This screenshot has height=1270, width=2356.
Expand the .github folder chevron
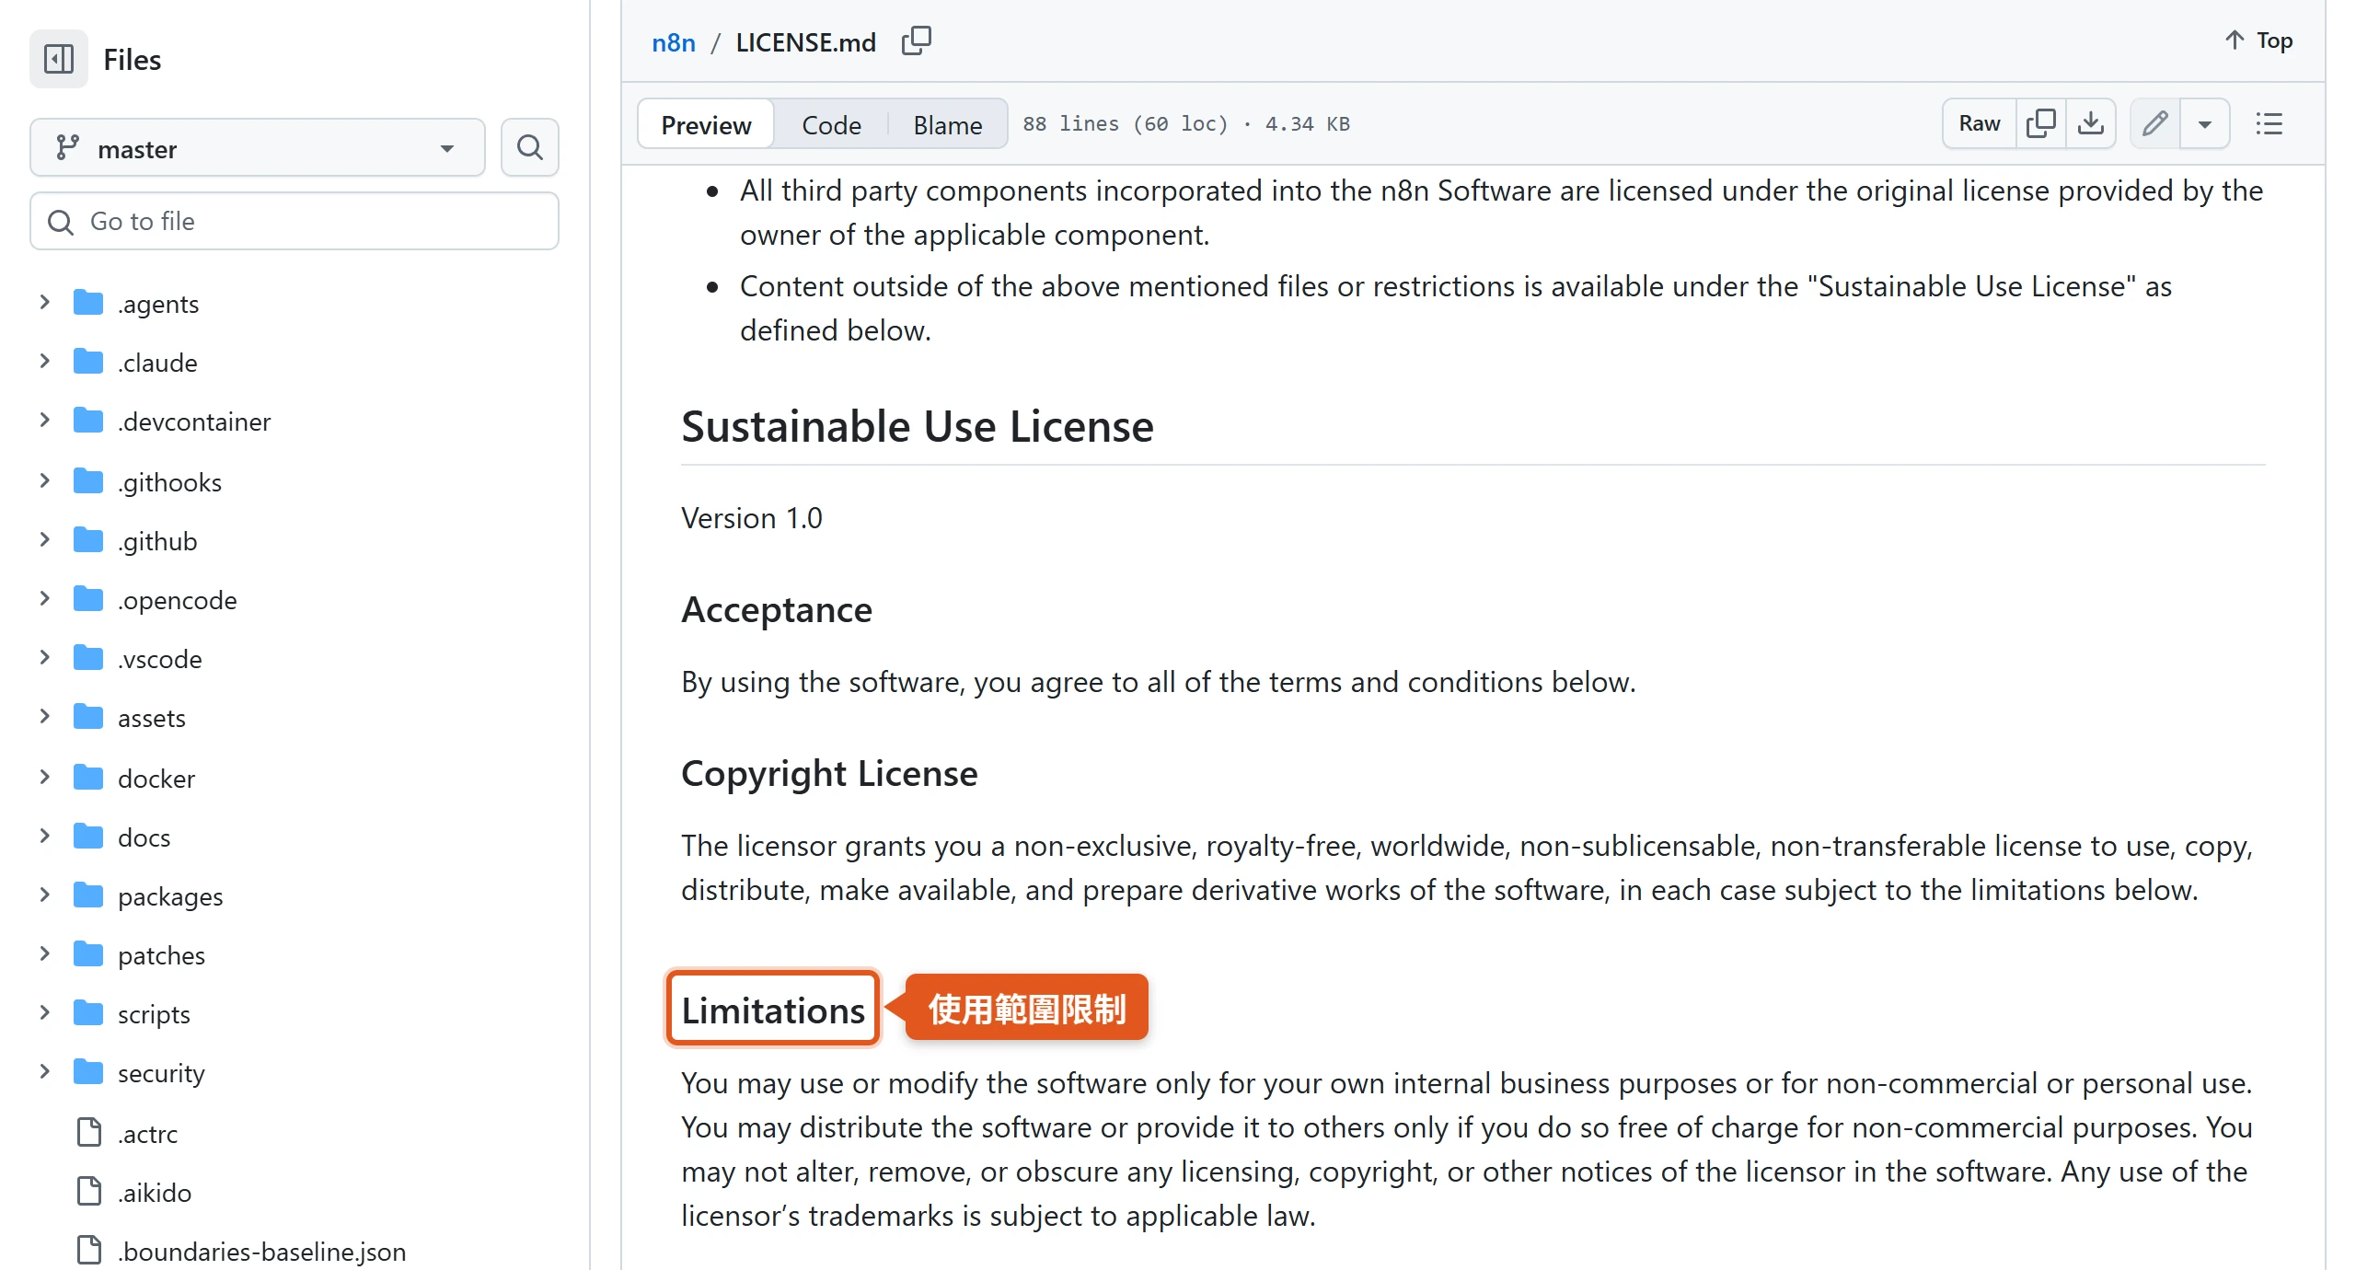coord(44,539)
